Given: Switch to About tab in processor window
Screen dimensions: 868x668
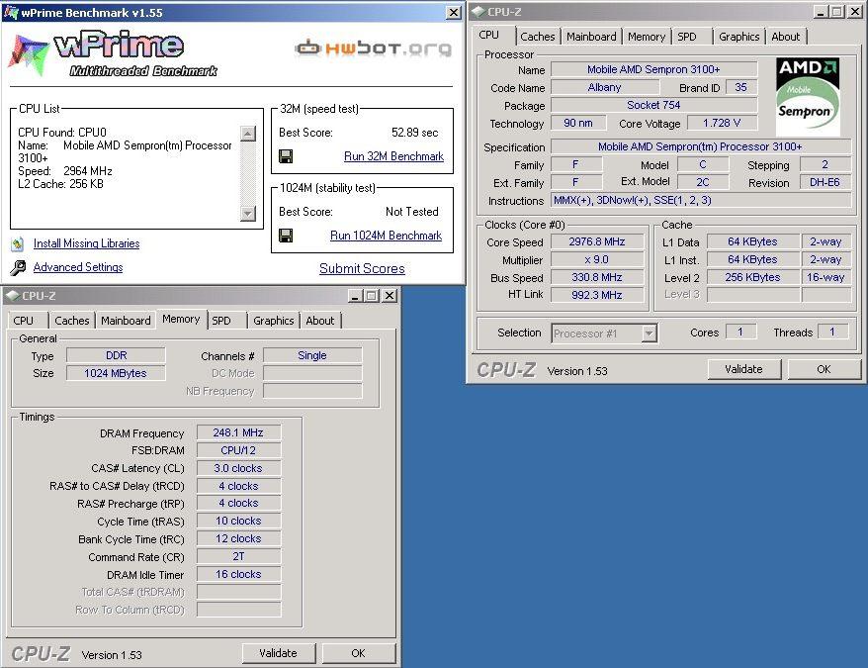Looking at the screenshot, I should (786, 37).
